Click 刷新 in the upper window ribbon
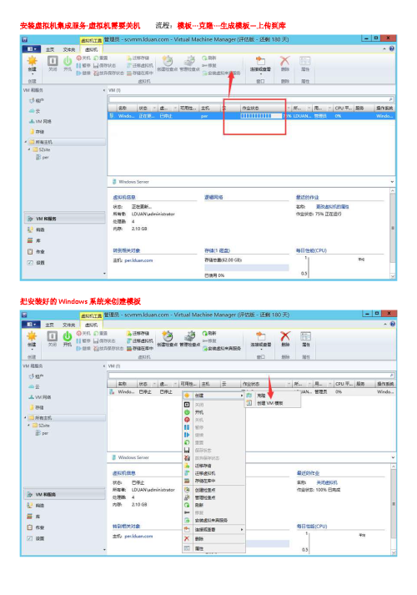The width and height of the screenshot is (417, 595). point(208,58)
